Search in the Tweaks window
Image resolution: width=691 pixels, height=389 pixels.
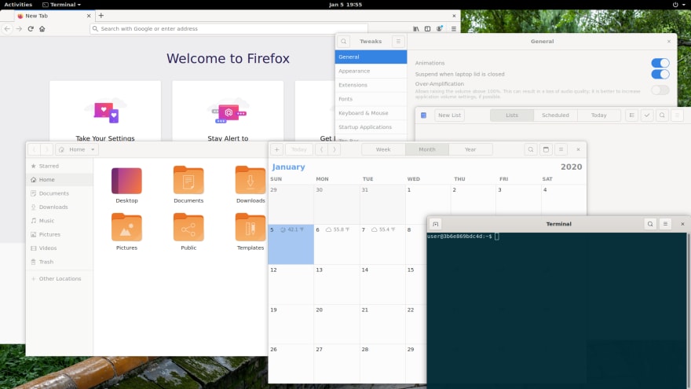pyautogui.click(x=344, y=42)
